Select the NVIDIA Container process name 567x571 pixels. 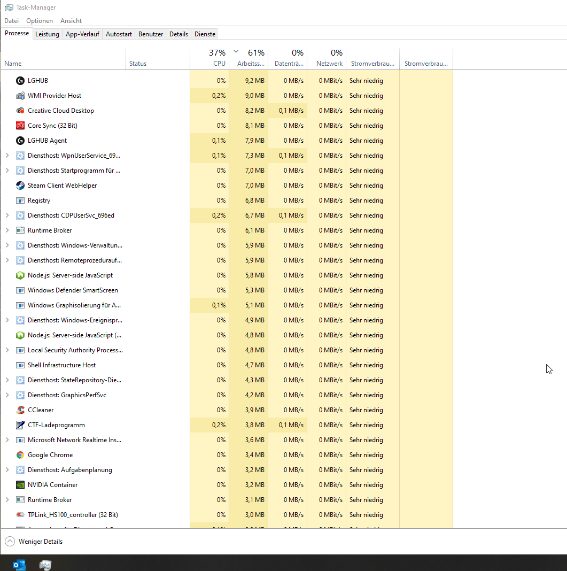coord(53,485)
